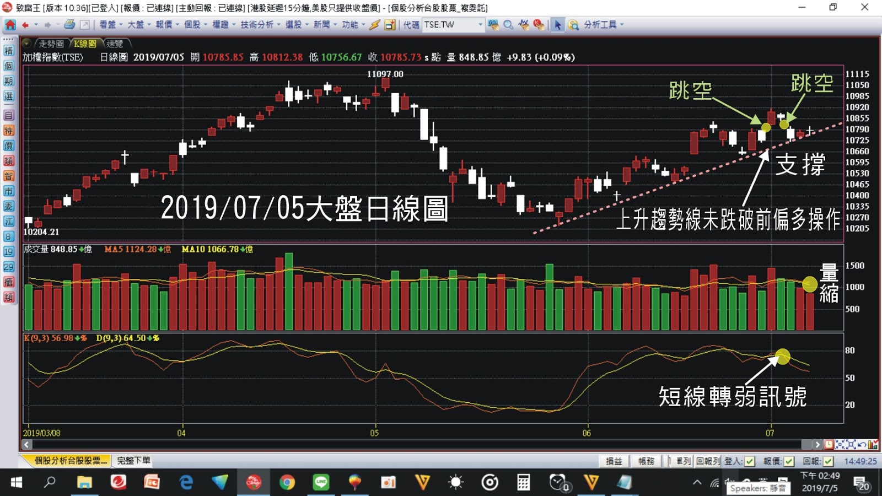Open sidebar '精' button

[8, 51]
